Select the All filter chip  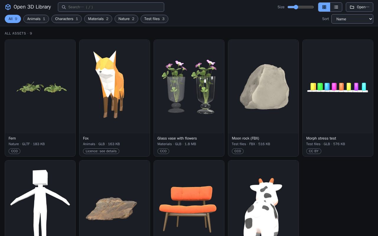coord(13,19)
